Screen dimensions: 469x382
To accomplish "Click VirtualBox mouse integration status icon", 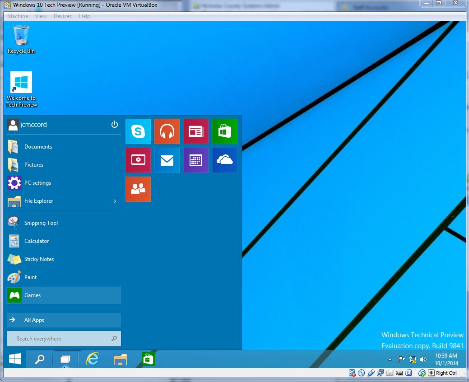I will coord(422,373).
